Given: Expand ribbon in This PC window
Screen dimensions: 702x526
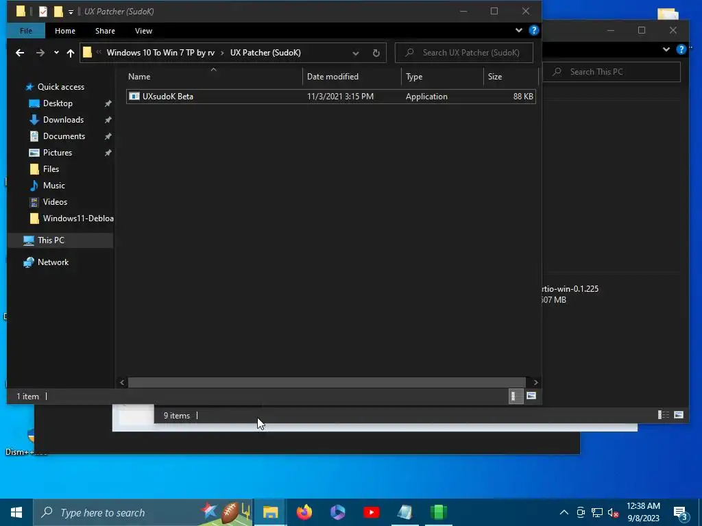Looking at the screenshot, I should click(666, 49).
